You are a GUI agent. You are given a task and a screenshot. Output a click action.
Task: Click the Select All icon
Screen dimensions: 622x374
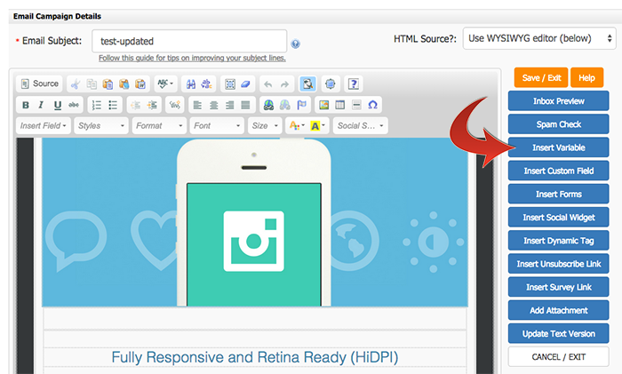click(x=230, y=84)
